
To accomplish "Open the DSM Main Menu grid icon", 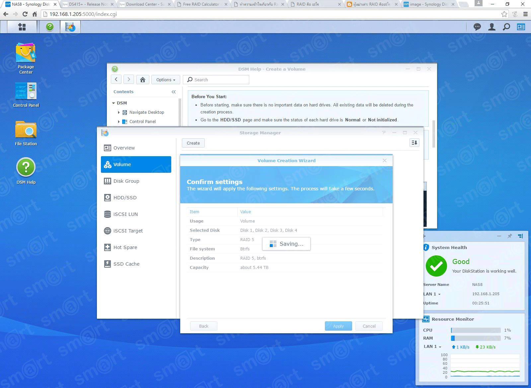I will point(22,27).
